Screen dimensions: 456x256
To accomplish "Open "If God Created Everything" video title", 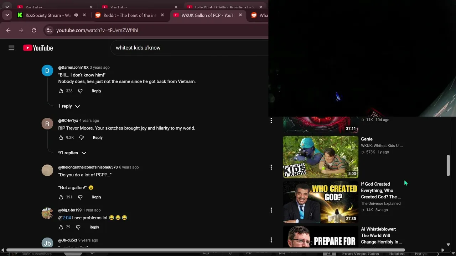I will coord(381,191).
